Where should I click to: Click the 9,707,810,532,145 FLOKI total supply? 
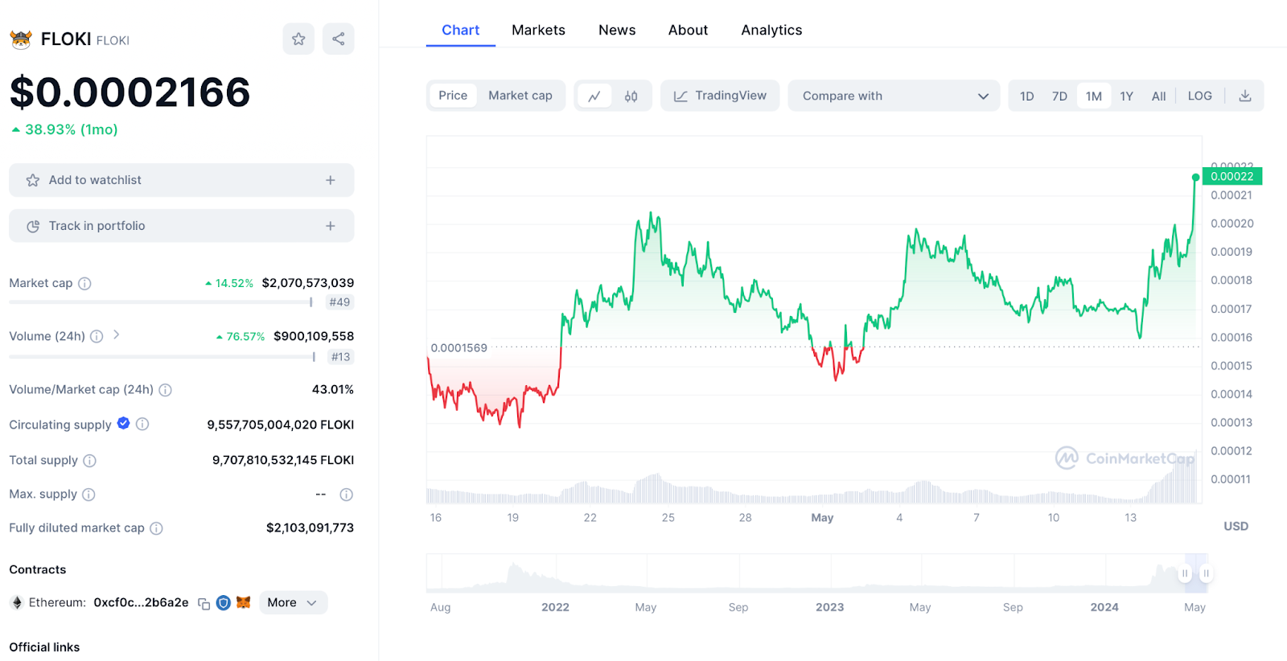pos(283,461)
